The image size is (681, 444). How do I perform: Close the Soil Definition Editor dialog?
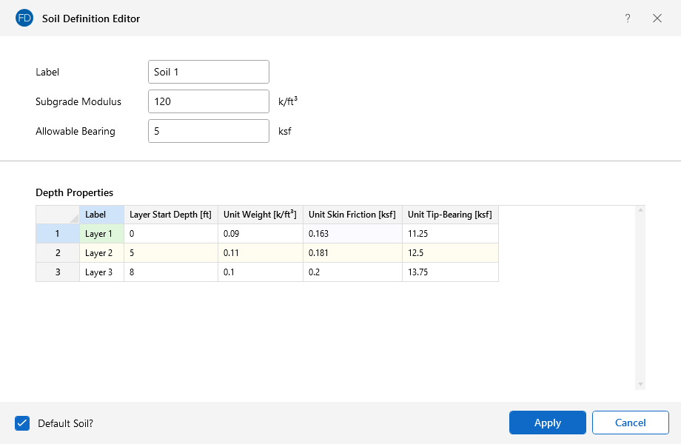657,18
